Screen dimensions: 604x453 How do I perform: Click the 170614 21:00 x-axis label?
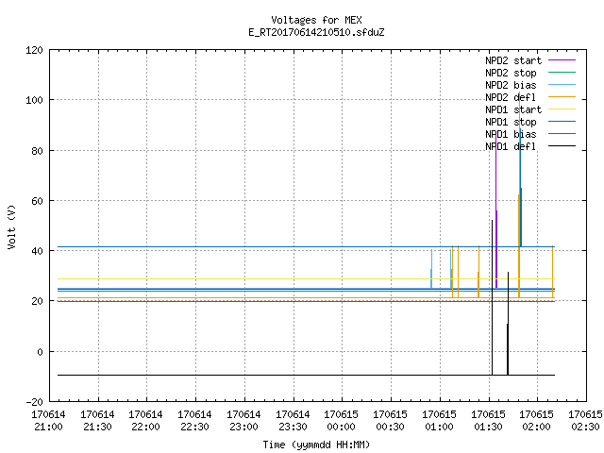[48, 421]
